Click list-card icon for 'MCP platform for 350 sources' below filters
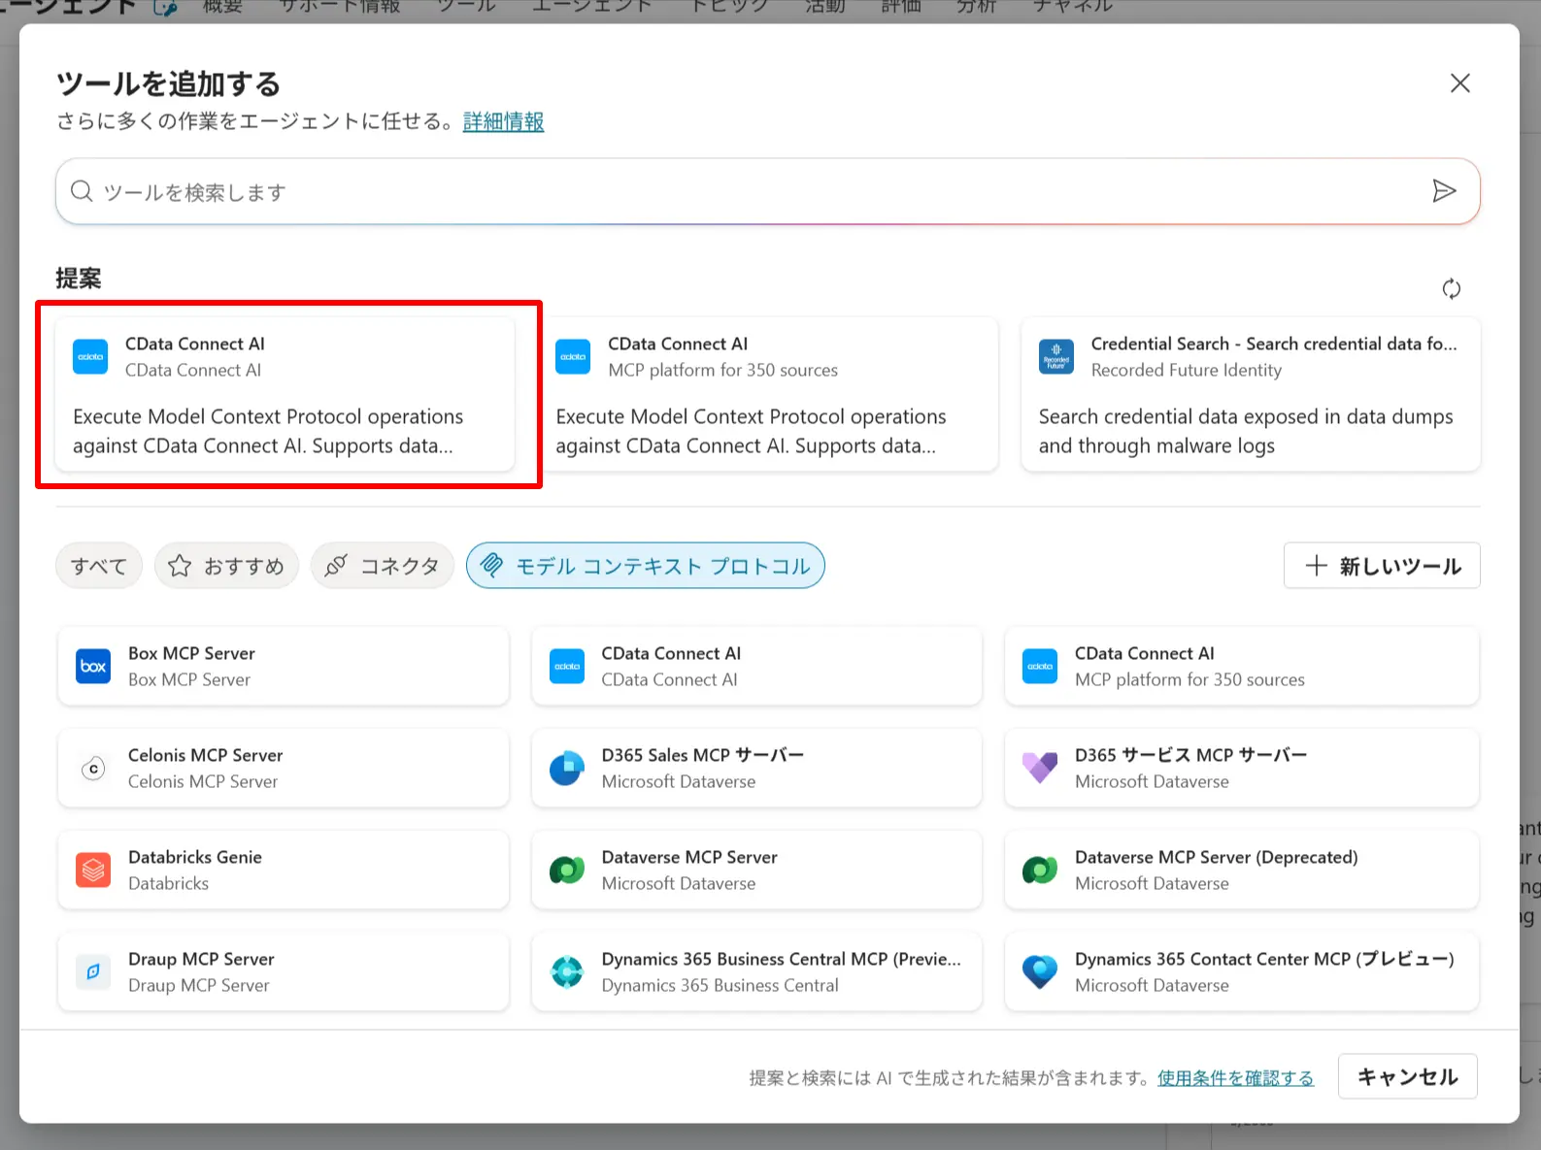Image resolution: width=1541 pixels, height=1150 pixels. tap(1040, 667)
